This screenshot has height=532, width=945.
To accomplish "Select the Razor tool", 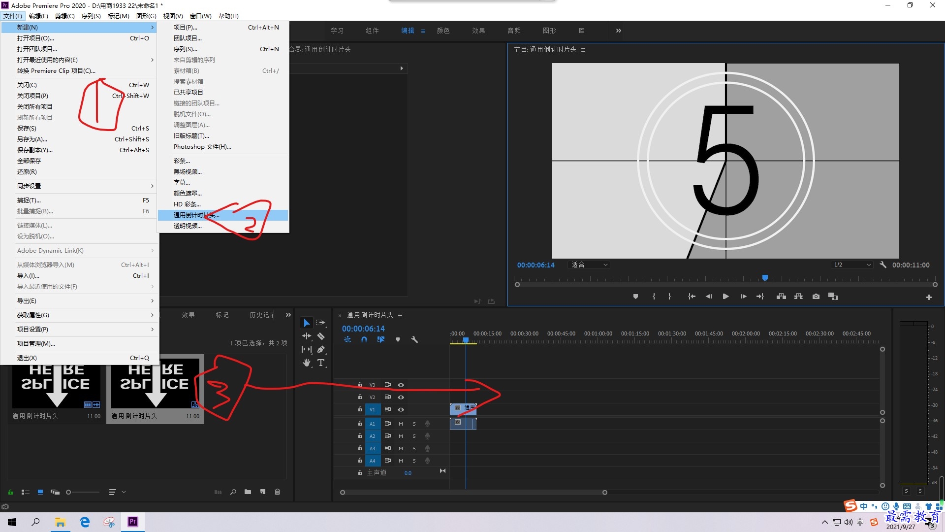I will 320,336.
